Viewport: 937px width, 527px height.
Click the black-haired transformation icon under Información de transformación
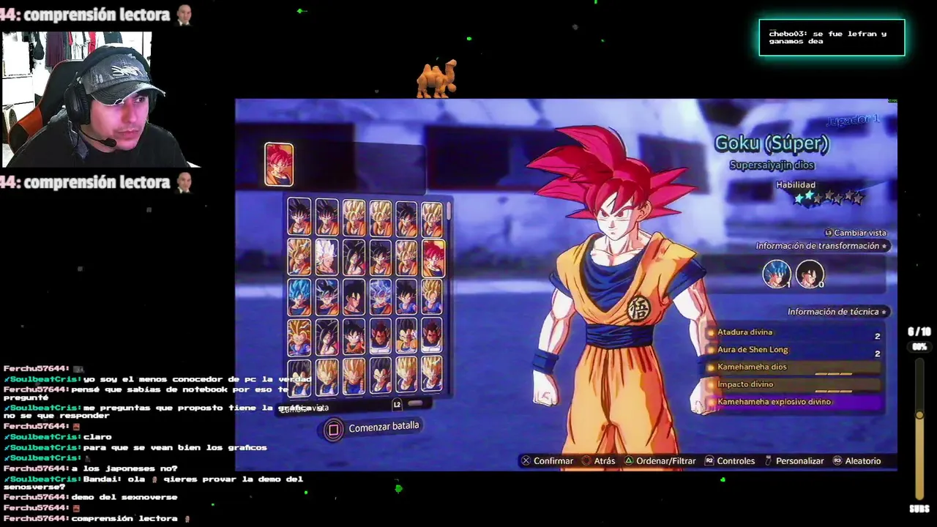(x=810, y=274)
